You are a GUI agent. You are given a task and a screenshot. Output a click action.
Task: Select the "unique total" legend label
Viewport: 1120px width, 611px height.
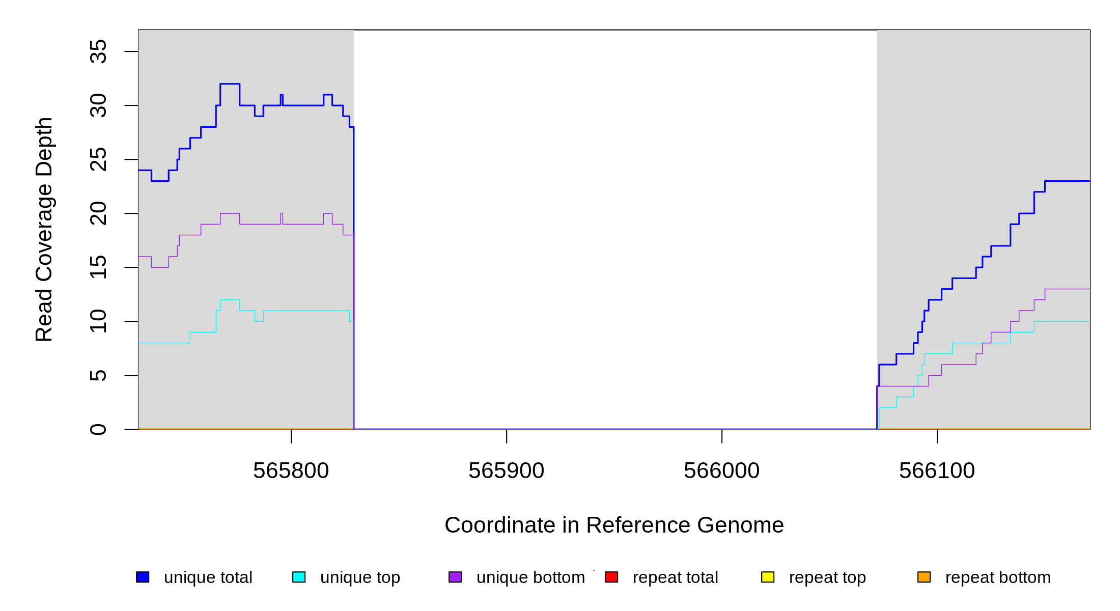pos(208,577)
